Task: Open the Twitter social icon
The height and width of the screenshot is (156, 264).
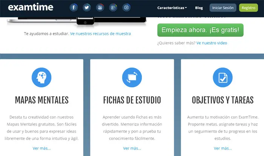Action: coord(87,8)
